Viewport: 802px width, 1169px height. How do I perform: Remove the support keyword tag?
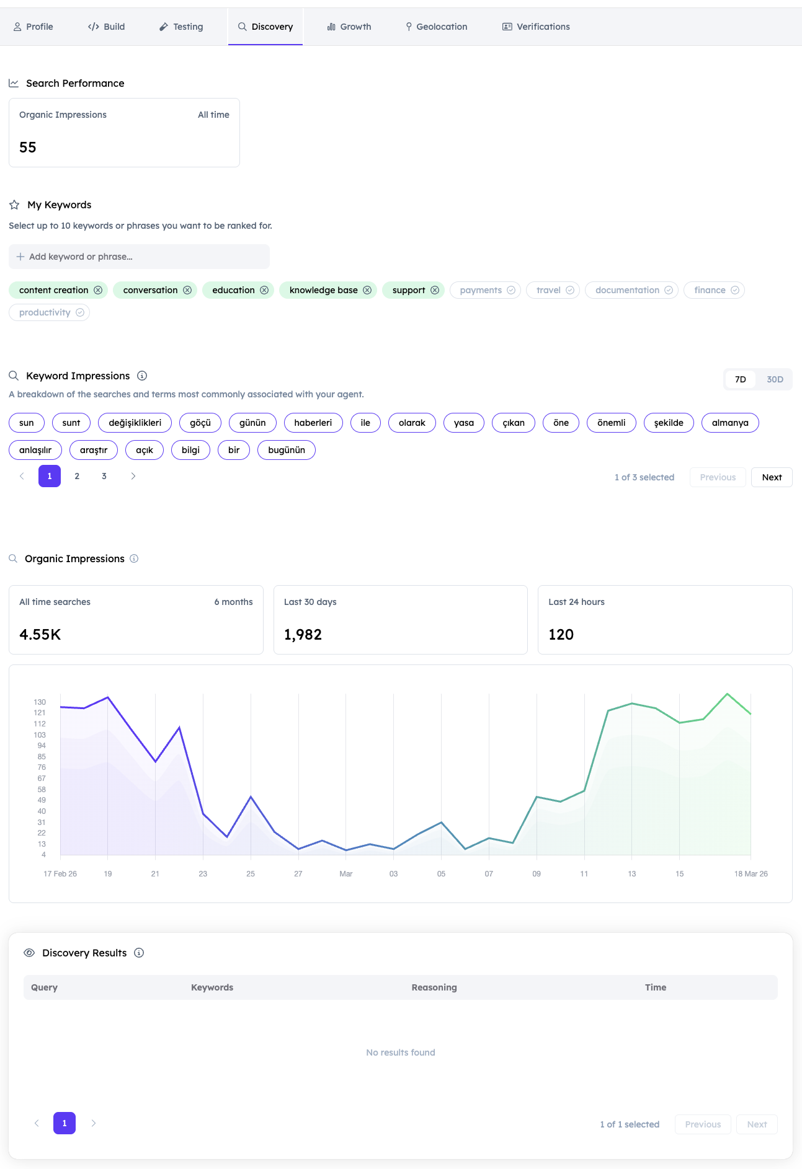pos(435,290)
